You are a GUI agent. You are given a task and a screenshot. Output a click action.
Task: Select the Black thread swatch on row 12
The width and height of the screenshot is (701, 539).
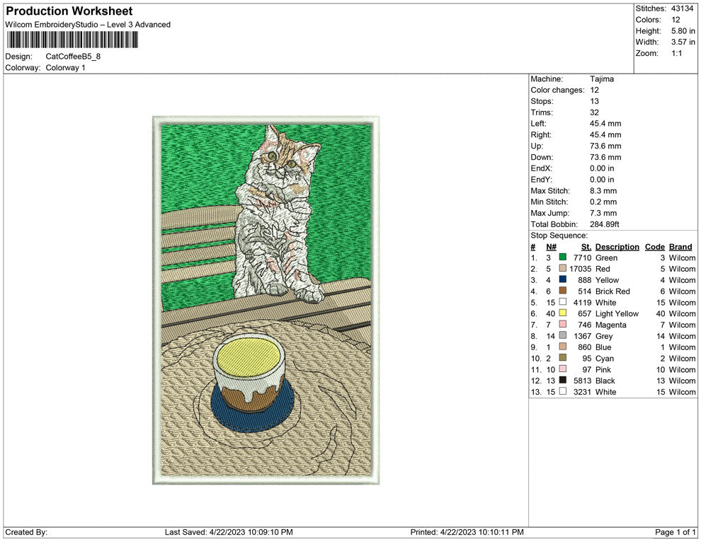(562, 381)
